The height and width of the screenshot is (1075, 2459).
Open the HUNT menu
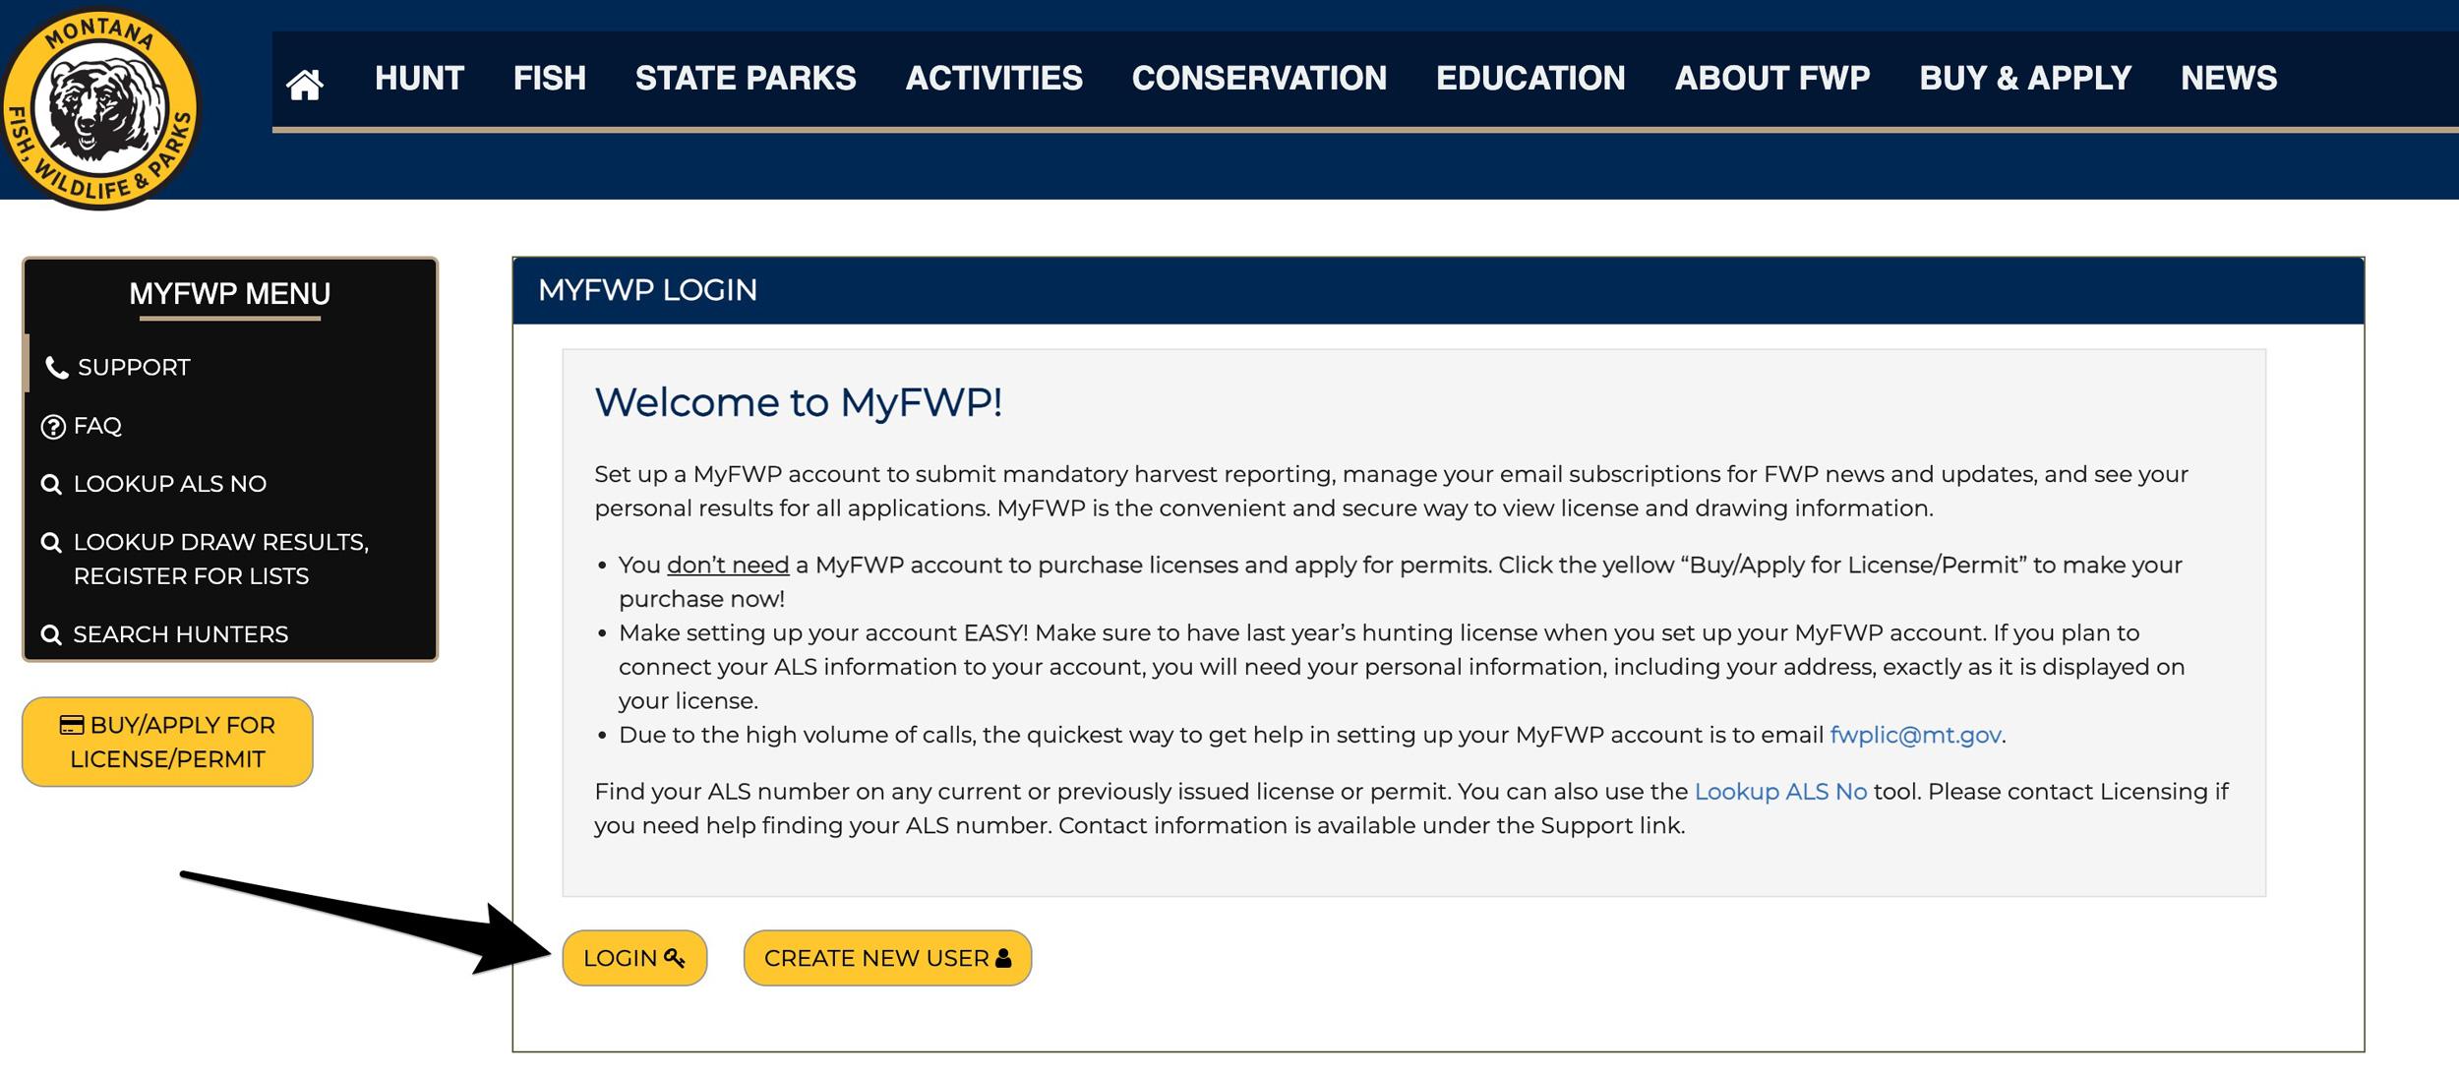(419, 79)
